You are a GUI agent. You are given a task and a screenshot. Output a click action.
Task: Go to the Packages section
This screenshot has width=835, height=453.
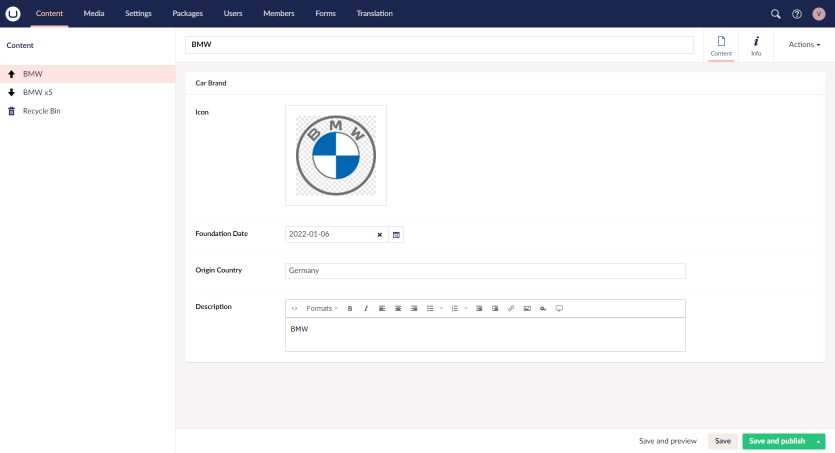tap(187, 13)
